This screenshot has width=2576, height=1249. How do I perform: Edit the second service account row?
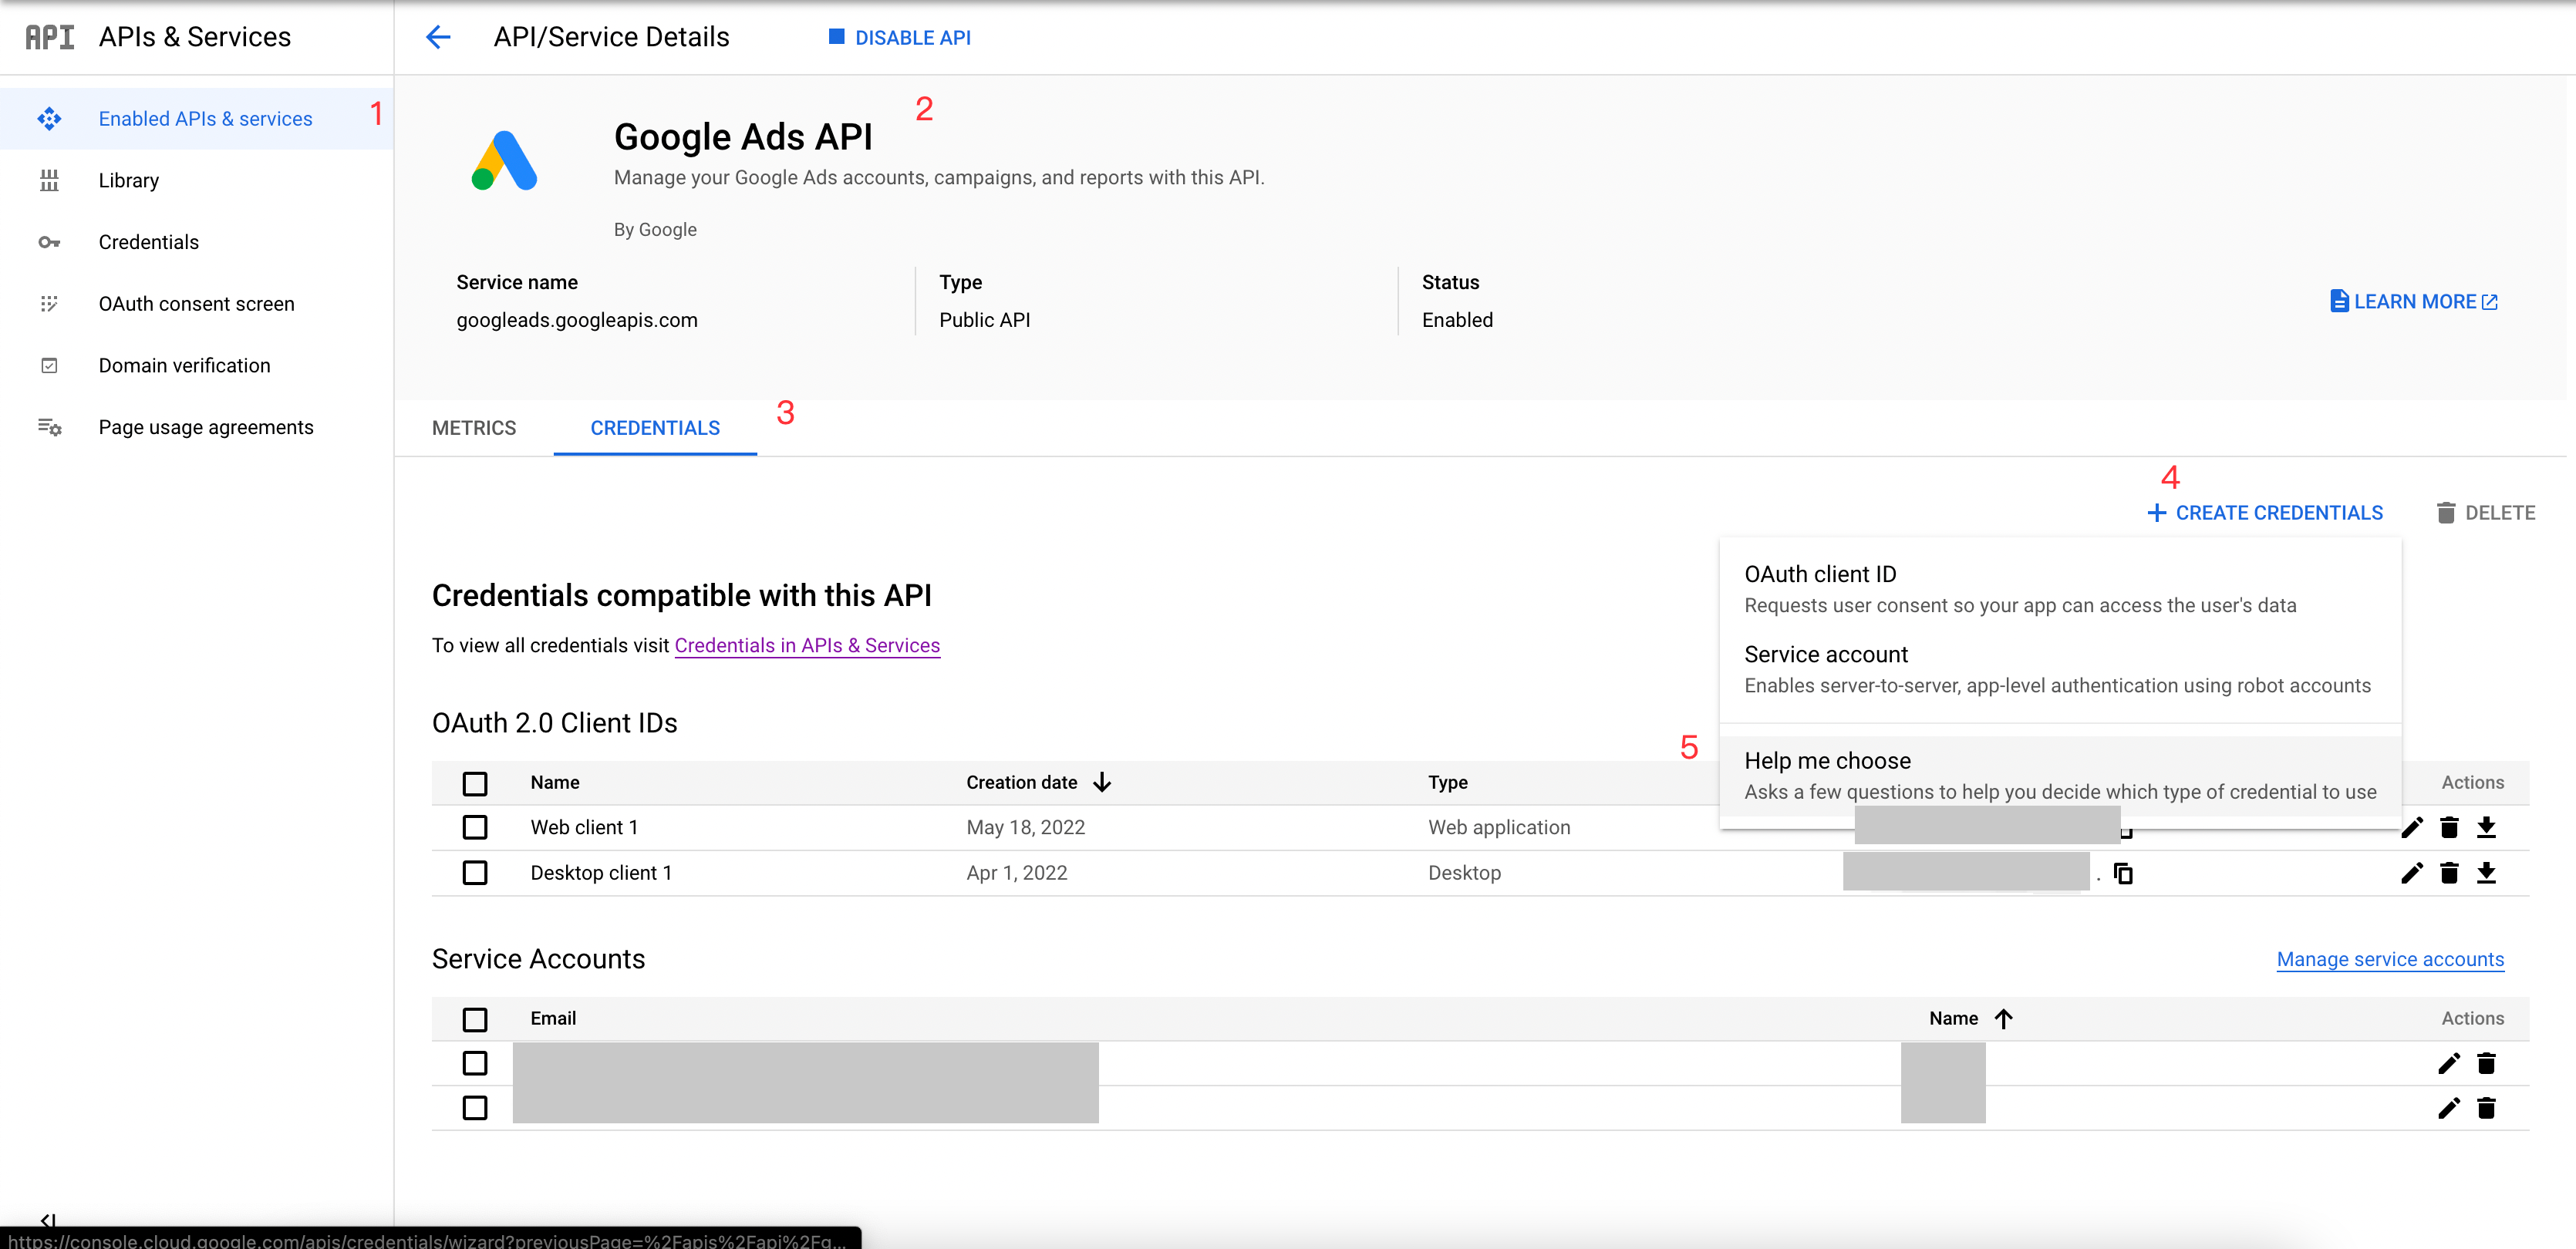[2448, 1108]
